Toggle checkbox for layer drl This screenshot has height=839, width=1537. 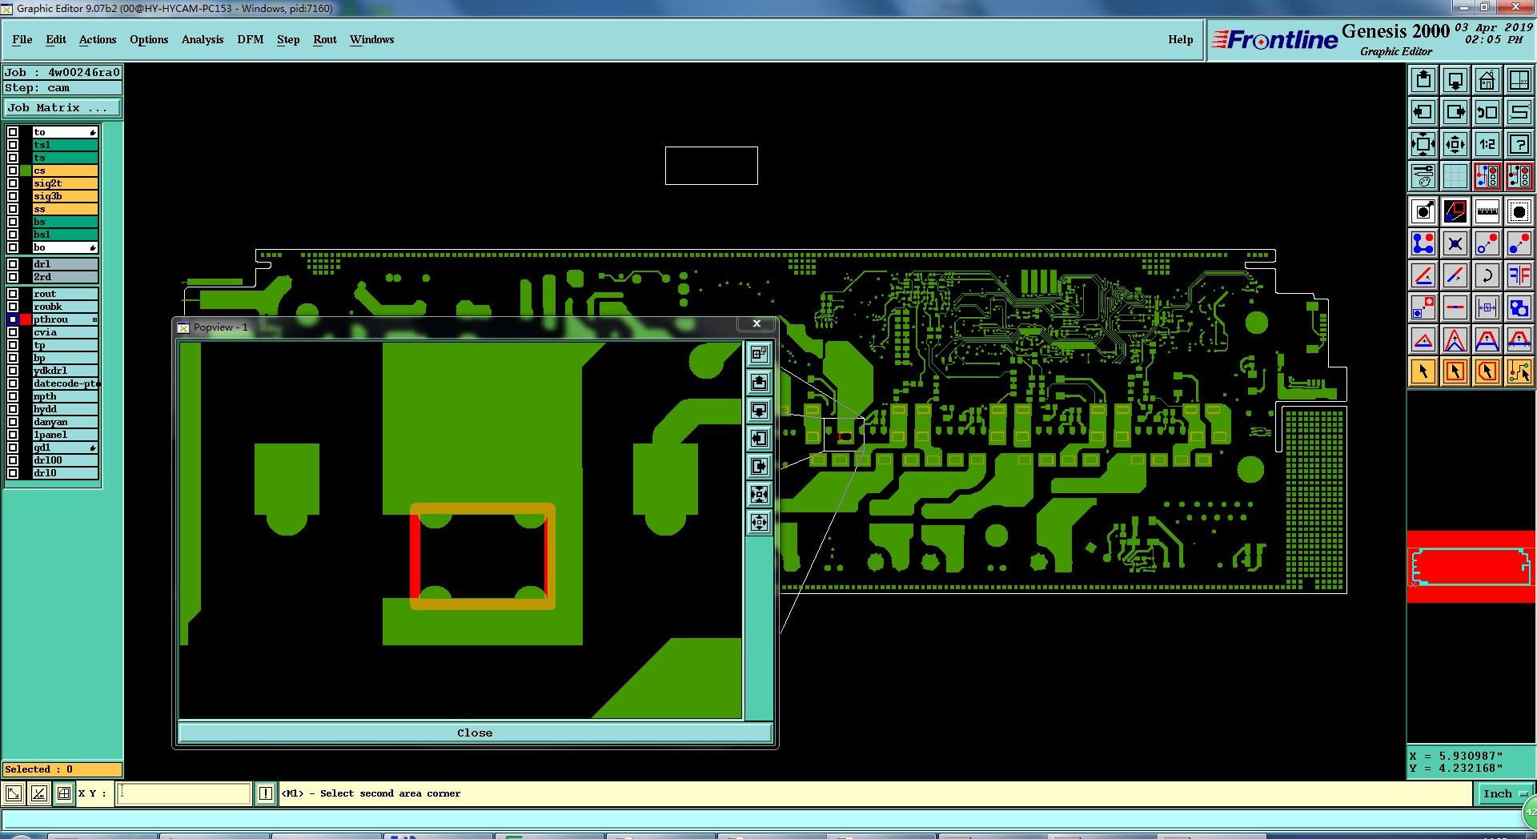click(x=13, y=264)
